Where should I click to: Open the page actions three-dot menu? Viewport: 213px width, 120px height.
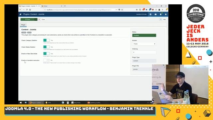[116, 10]
